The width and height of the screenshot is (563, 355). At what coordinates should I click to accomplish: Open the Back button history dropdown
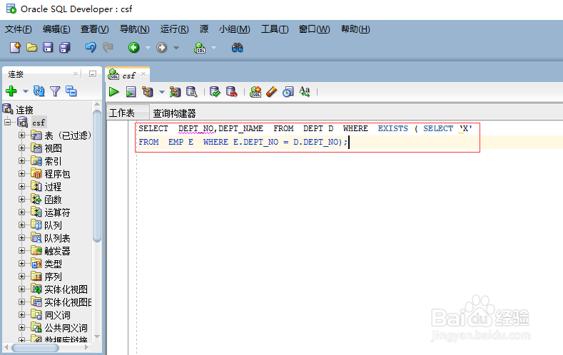pyautogui.click(x=148, y=48)
